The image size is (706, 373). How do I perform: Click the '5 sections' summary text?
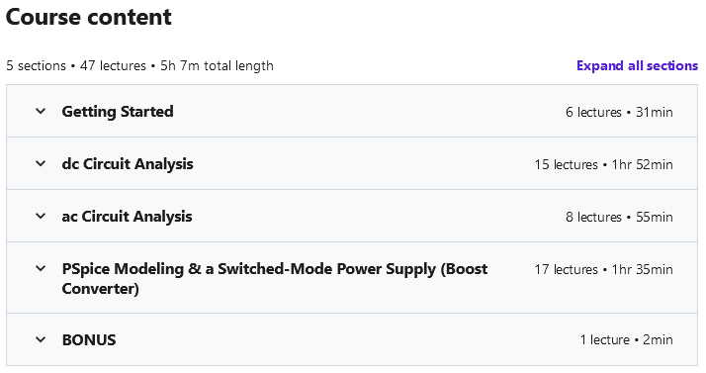[x=36, y=65]
